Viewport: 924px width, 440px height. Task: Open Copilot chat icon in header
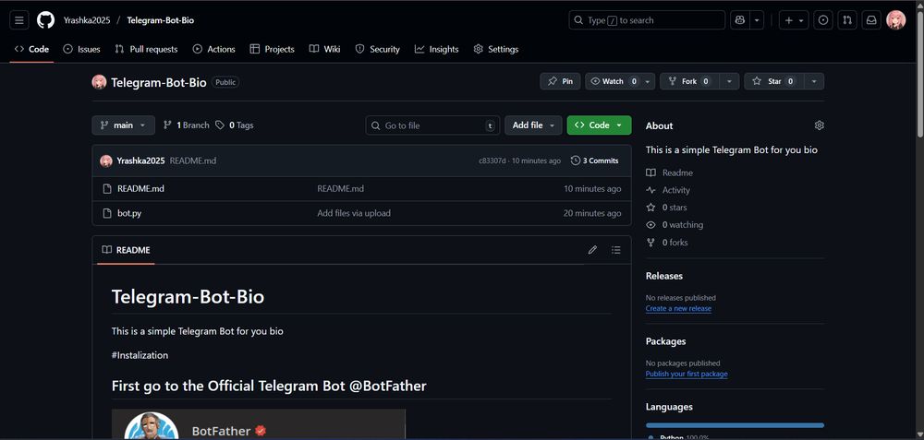pos(739,20)
